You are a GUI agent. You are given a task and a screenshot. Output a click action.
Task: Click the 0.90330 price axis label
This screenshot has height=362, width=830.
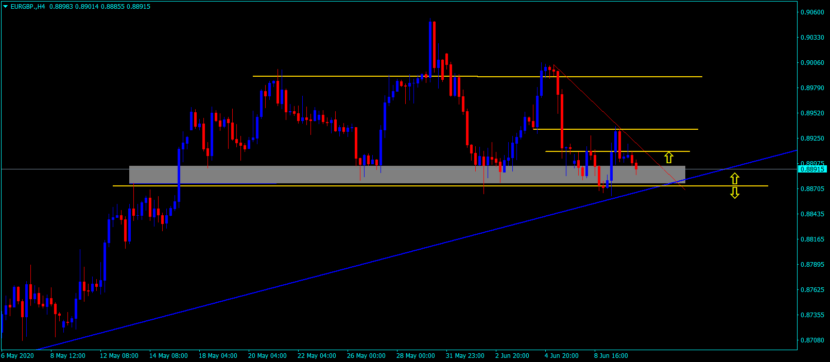[x=812, y=38]
